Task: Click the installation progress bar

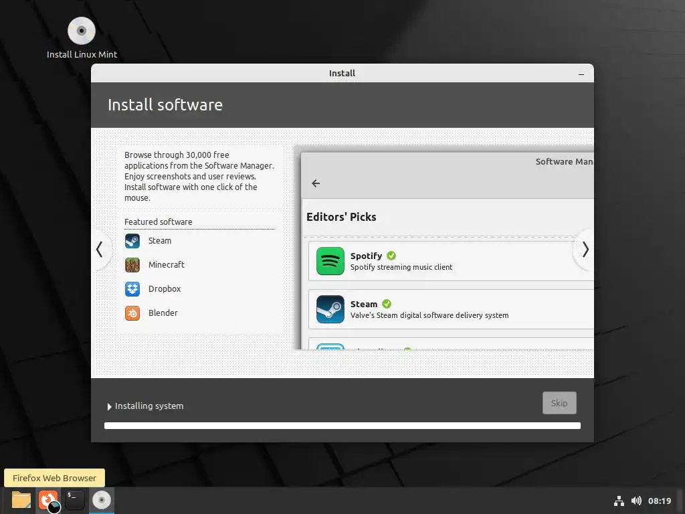Action: coord(342,426)
